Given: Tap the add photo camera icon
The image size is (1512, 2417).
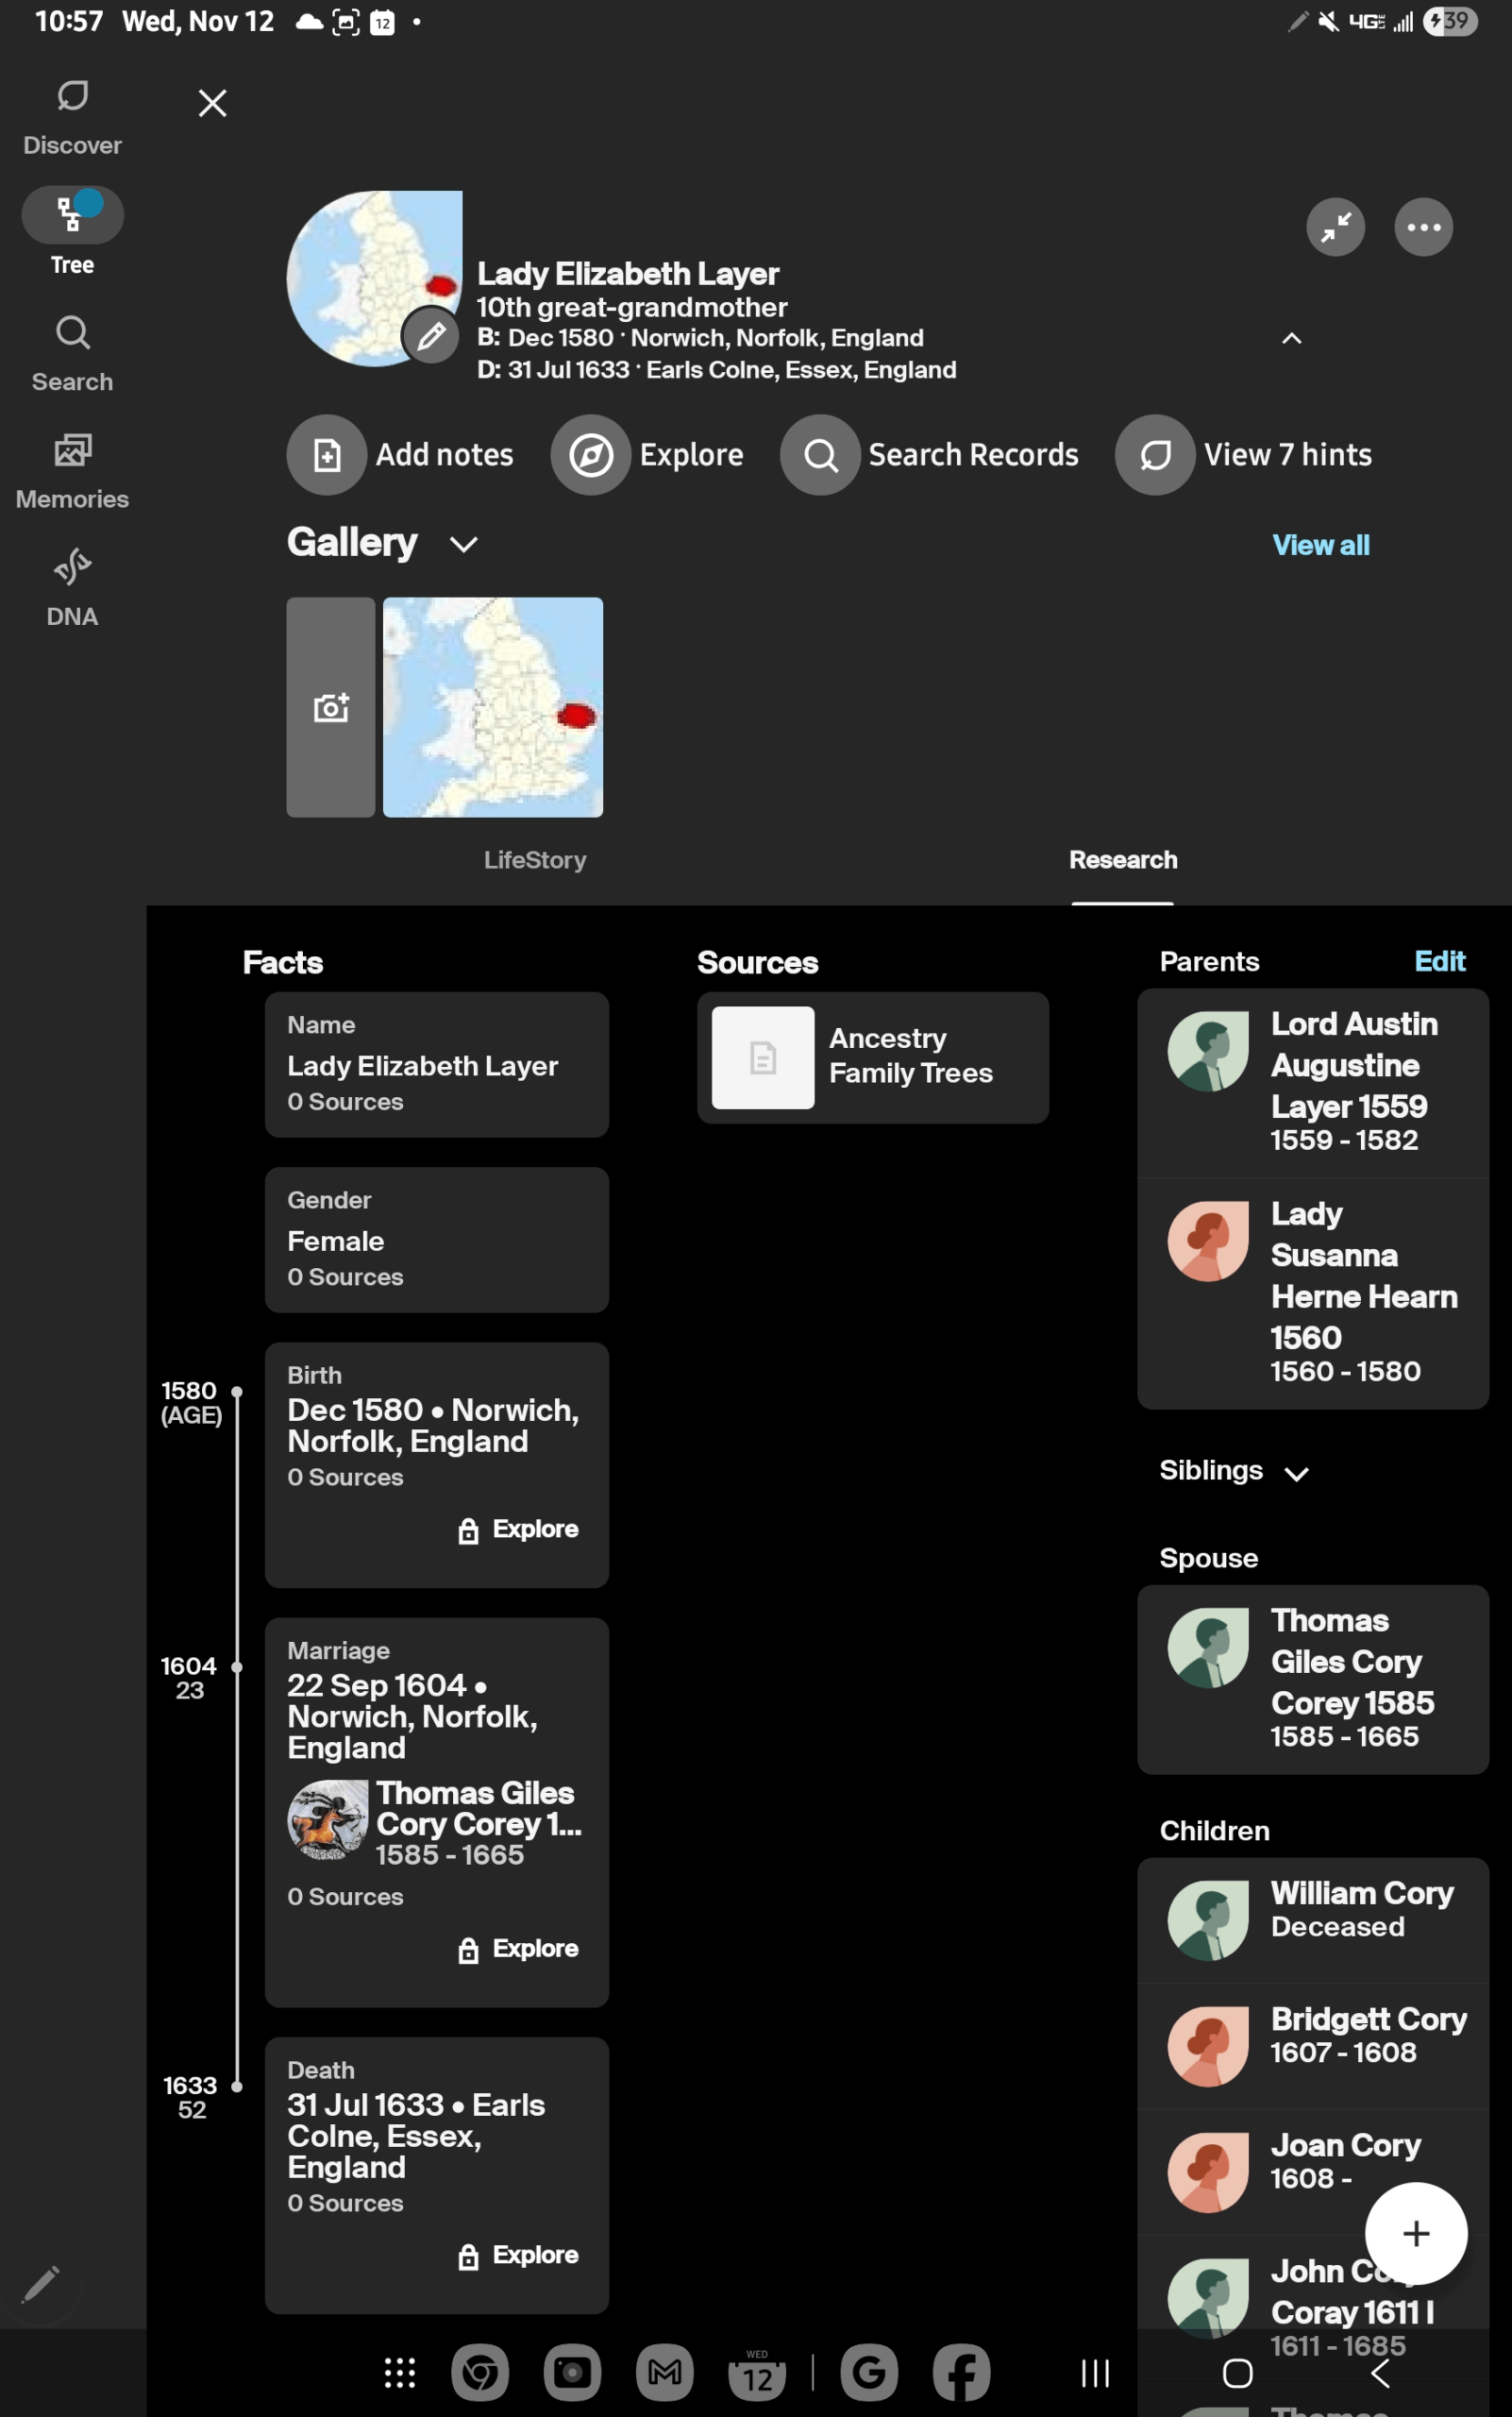Looking at the screenshot, I should pos(331,707).
